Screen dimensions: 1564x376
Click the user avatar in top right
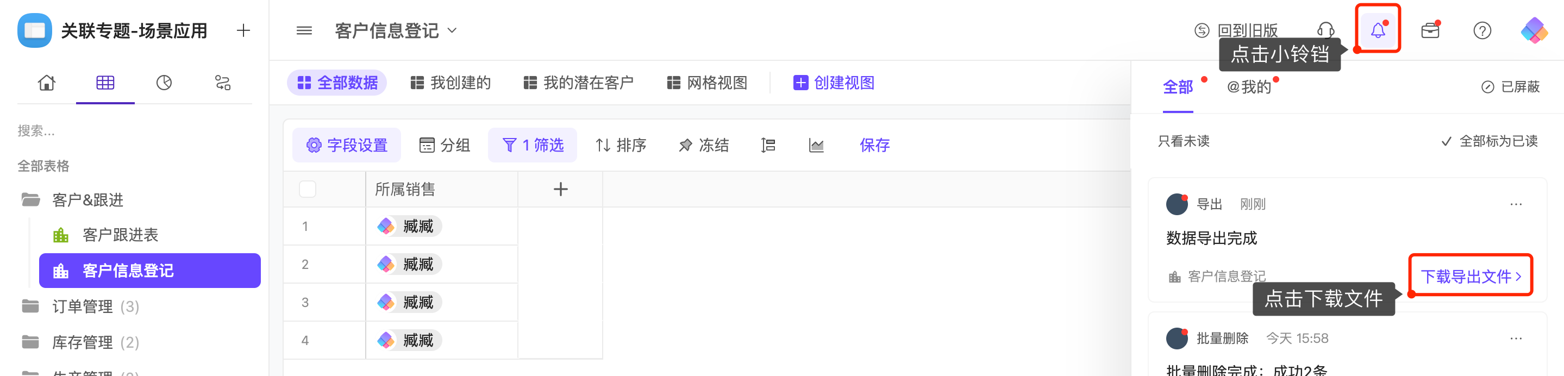pos(1534,30)
